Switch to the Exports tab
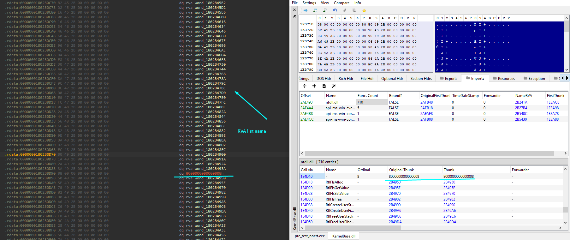This screenshot has width=570, height=240. point(448,79)
